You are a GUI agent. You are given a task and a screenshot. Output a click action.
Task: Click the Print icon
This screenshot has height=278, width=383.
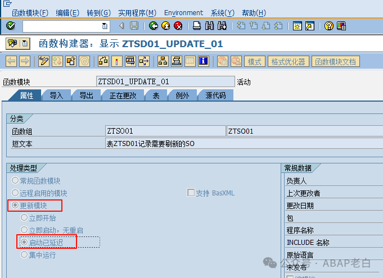point(197,26)
